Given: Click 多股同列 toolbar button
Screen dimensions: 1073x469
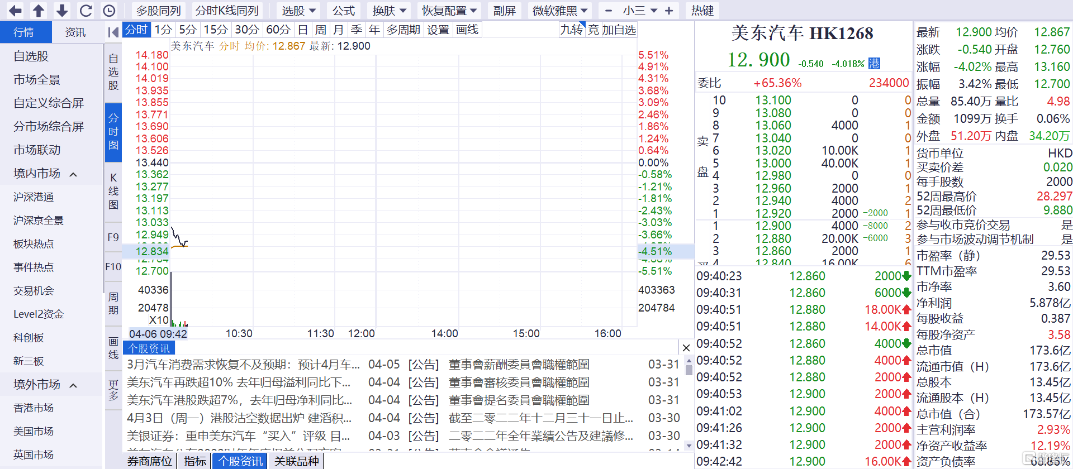Looking at the screenshot, I should pyautogui.click(x=159, y=11).
